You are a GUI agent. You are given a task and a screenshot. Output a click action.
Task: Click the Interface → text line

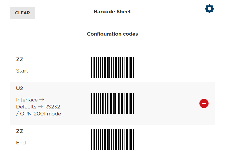(x=30, y=100)
